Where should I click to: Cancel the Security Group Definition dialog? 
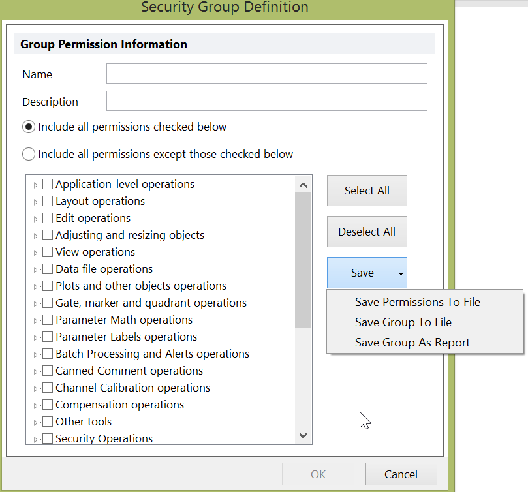401,474
